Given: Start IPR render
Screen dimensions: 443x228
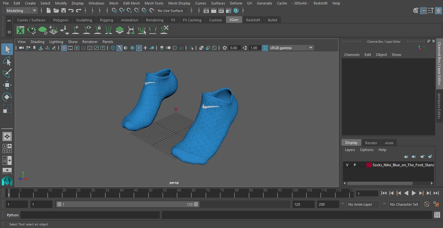Looking at the screenshot, I should [x=221, y=11].
